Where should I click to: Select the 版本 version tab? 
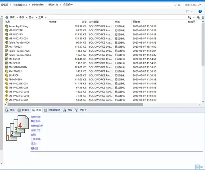point(37,110)
